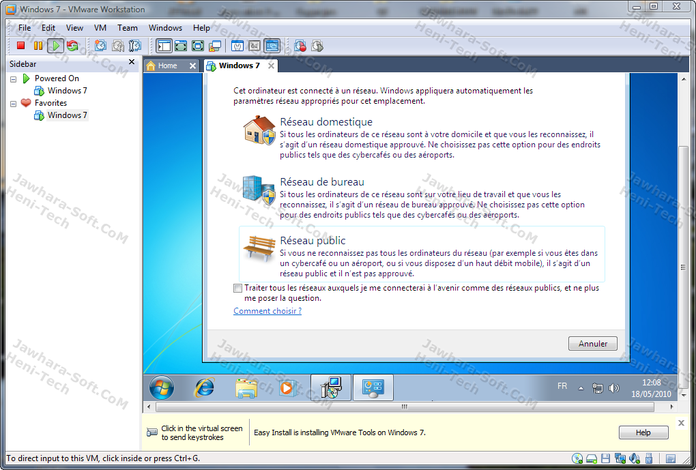Click the network adapter status icon
Viewport: 696px width, 470px height.
620,458
